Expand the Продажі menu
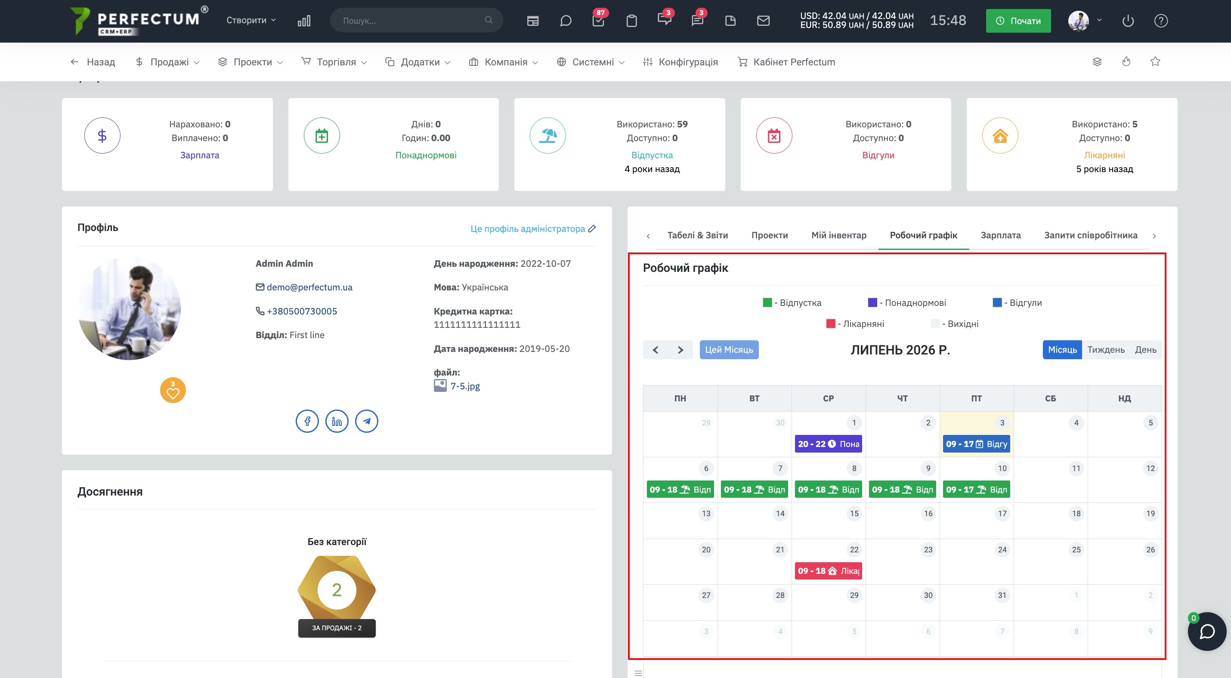 tap(168, 62)
